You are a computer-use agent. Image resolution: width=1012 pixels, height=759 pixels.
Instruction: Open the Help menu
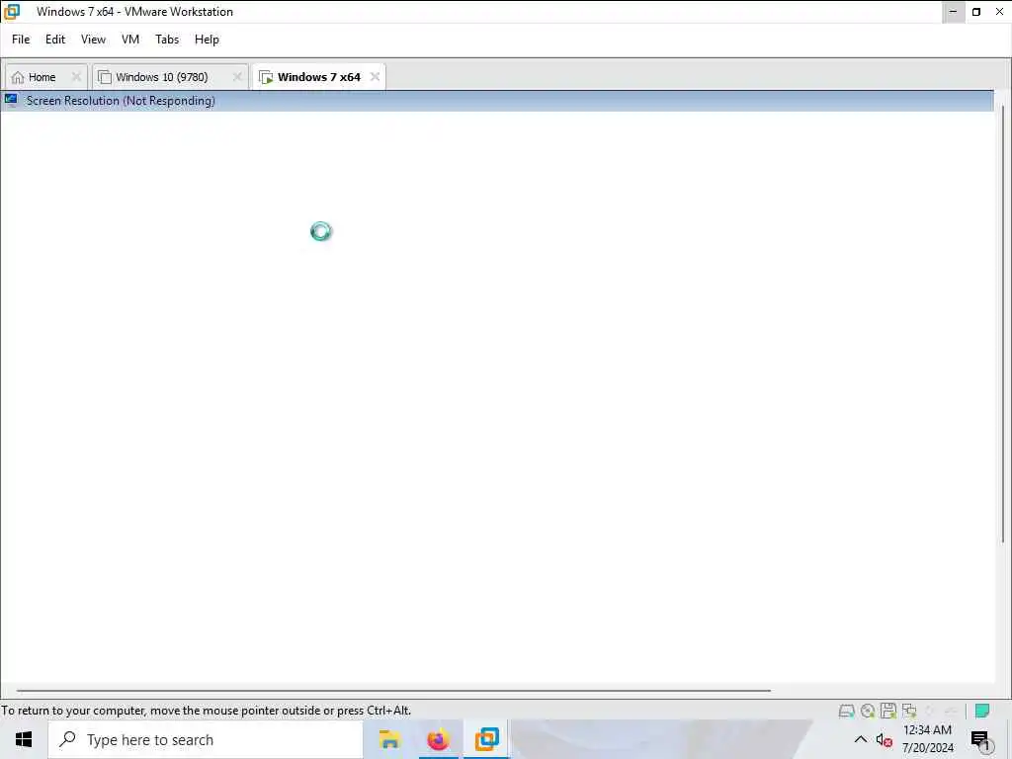(207, 40)
